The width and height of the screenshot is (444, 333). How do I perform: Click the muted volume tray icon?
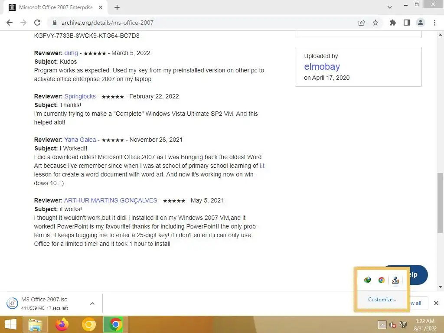392,325
